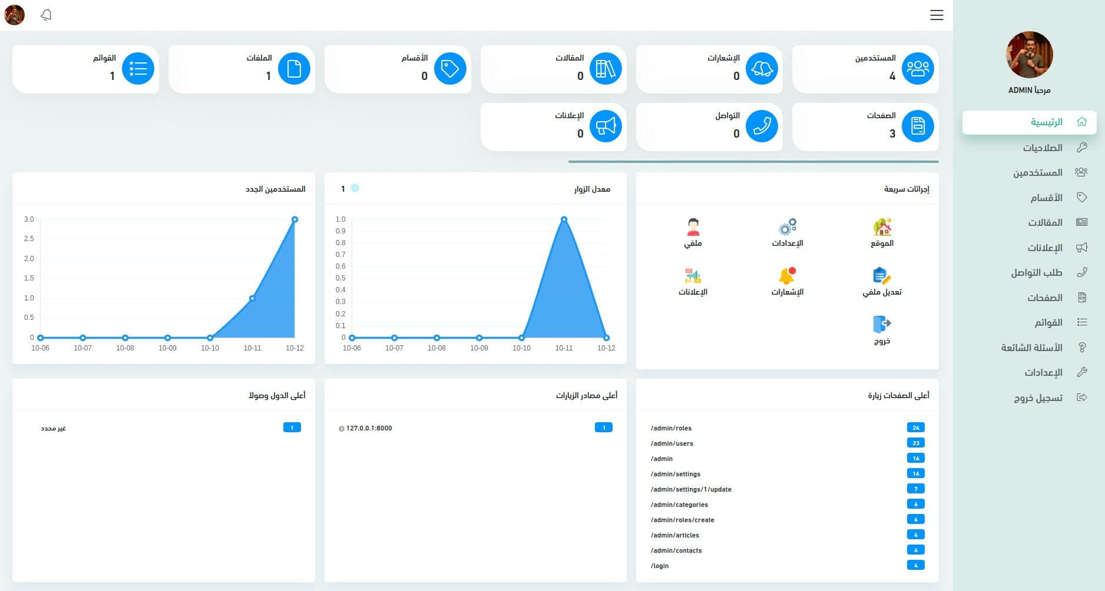This screenshot has height=591, width=1105.
Task: Click the الإعلانات quick action icon
Action: pos(693,276)
